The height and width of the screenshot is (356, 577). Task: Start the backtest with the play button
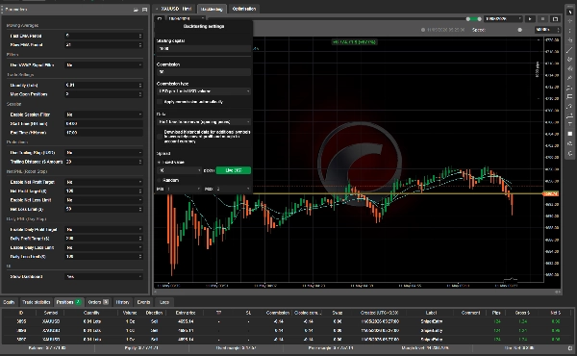point(530,19)
